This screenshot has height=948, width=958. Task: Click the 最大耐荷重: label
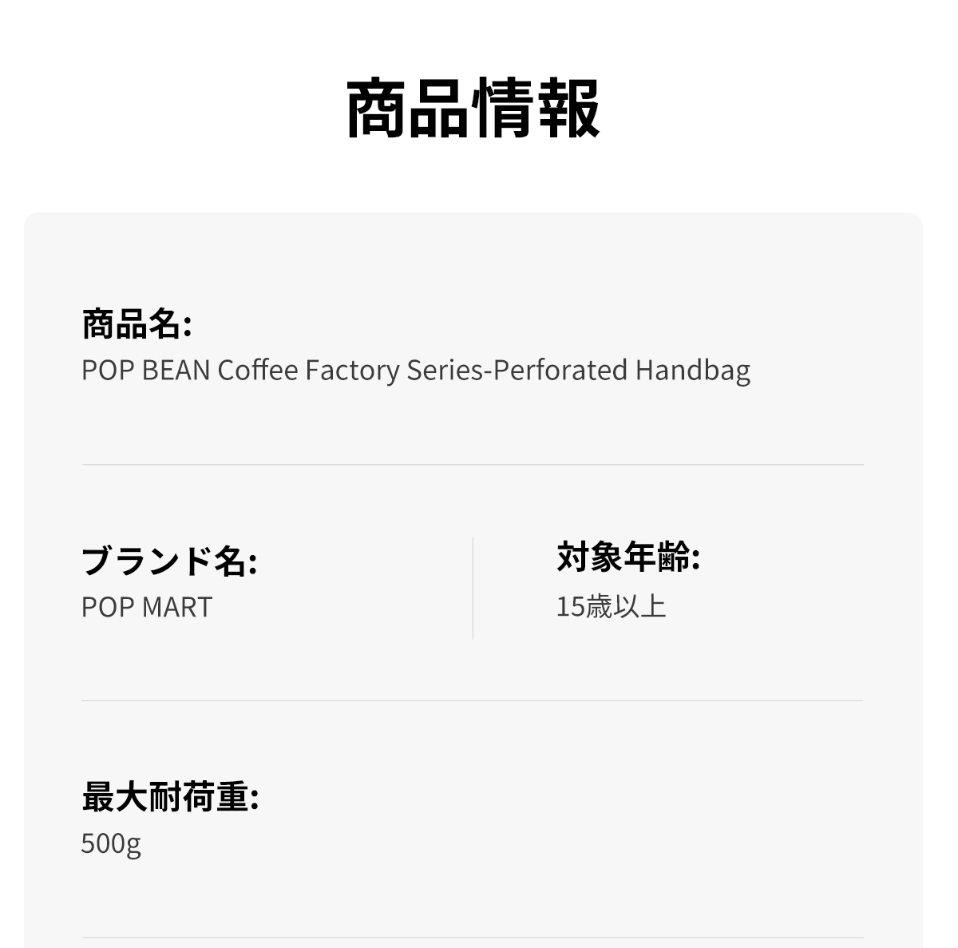pyautogui.click(x=170, y=797)
